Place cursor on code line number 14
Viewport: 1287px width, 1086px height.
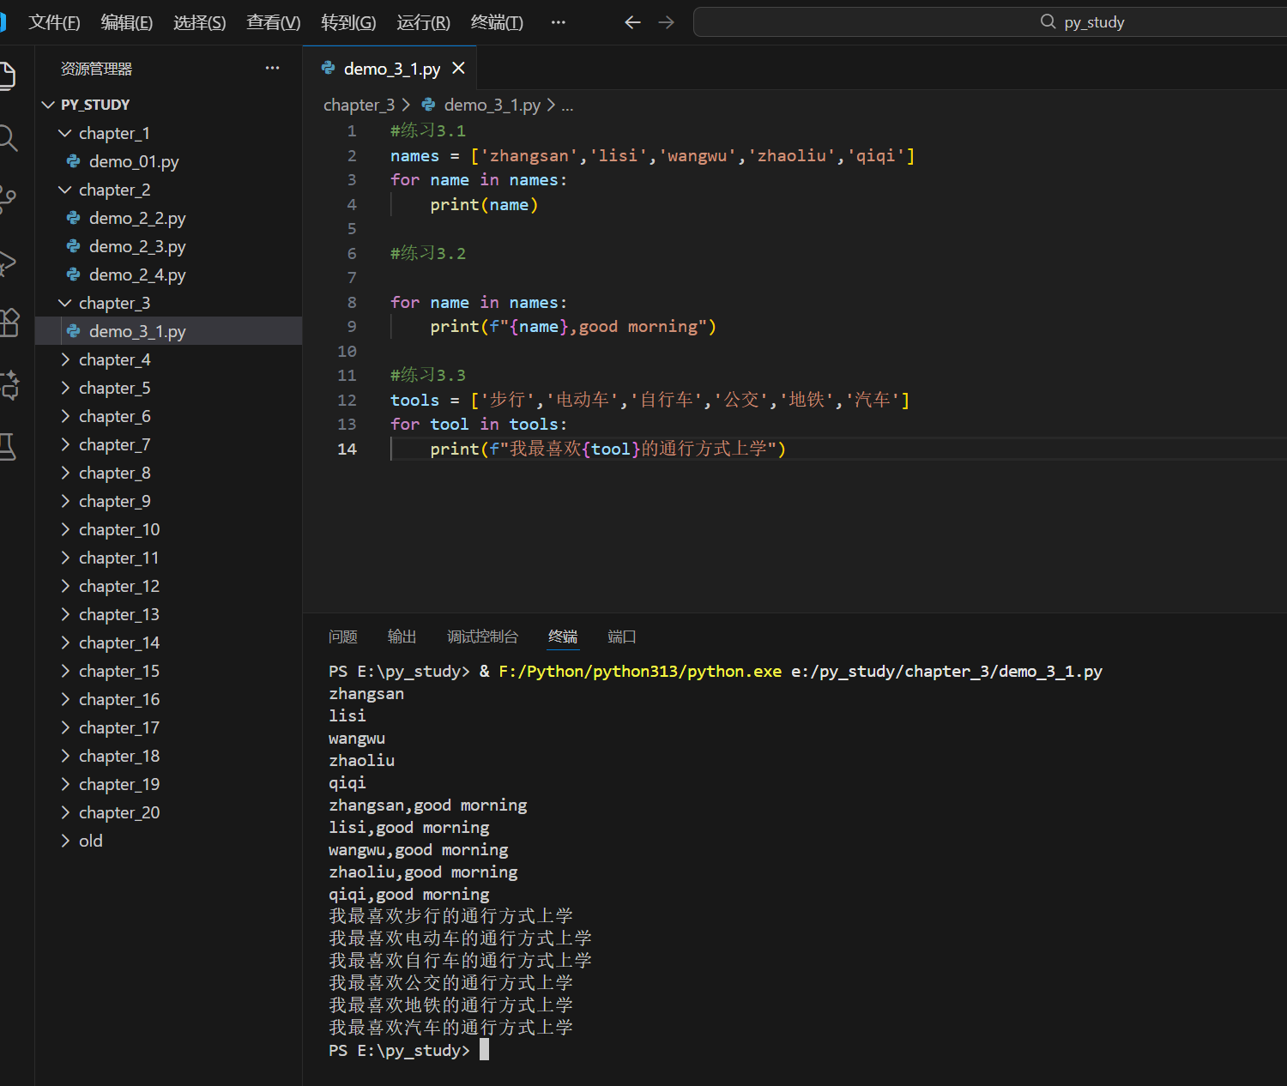coord(347,449)
